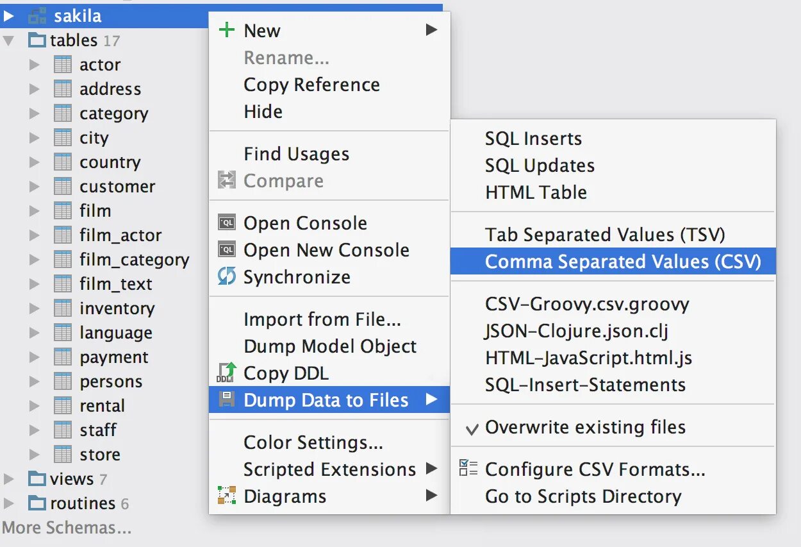Click the Dump Data to Files save icon
Screen dimensions: 801x547
pos(227,400)
